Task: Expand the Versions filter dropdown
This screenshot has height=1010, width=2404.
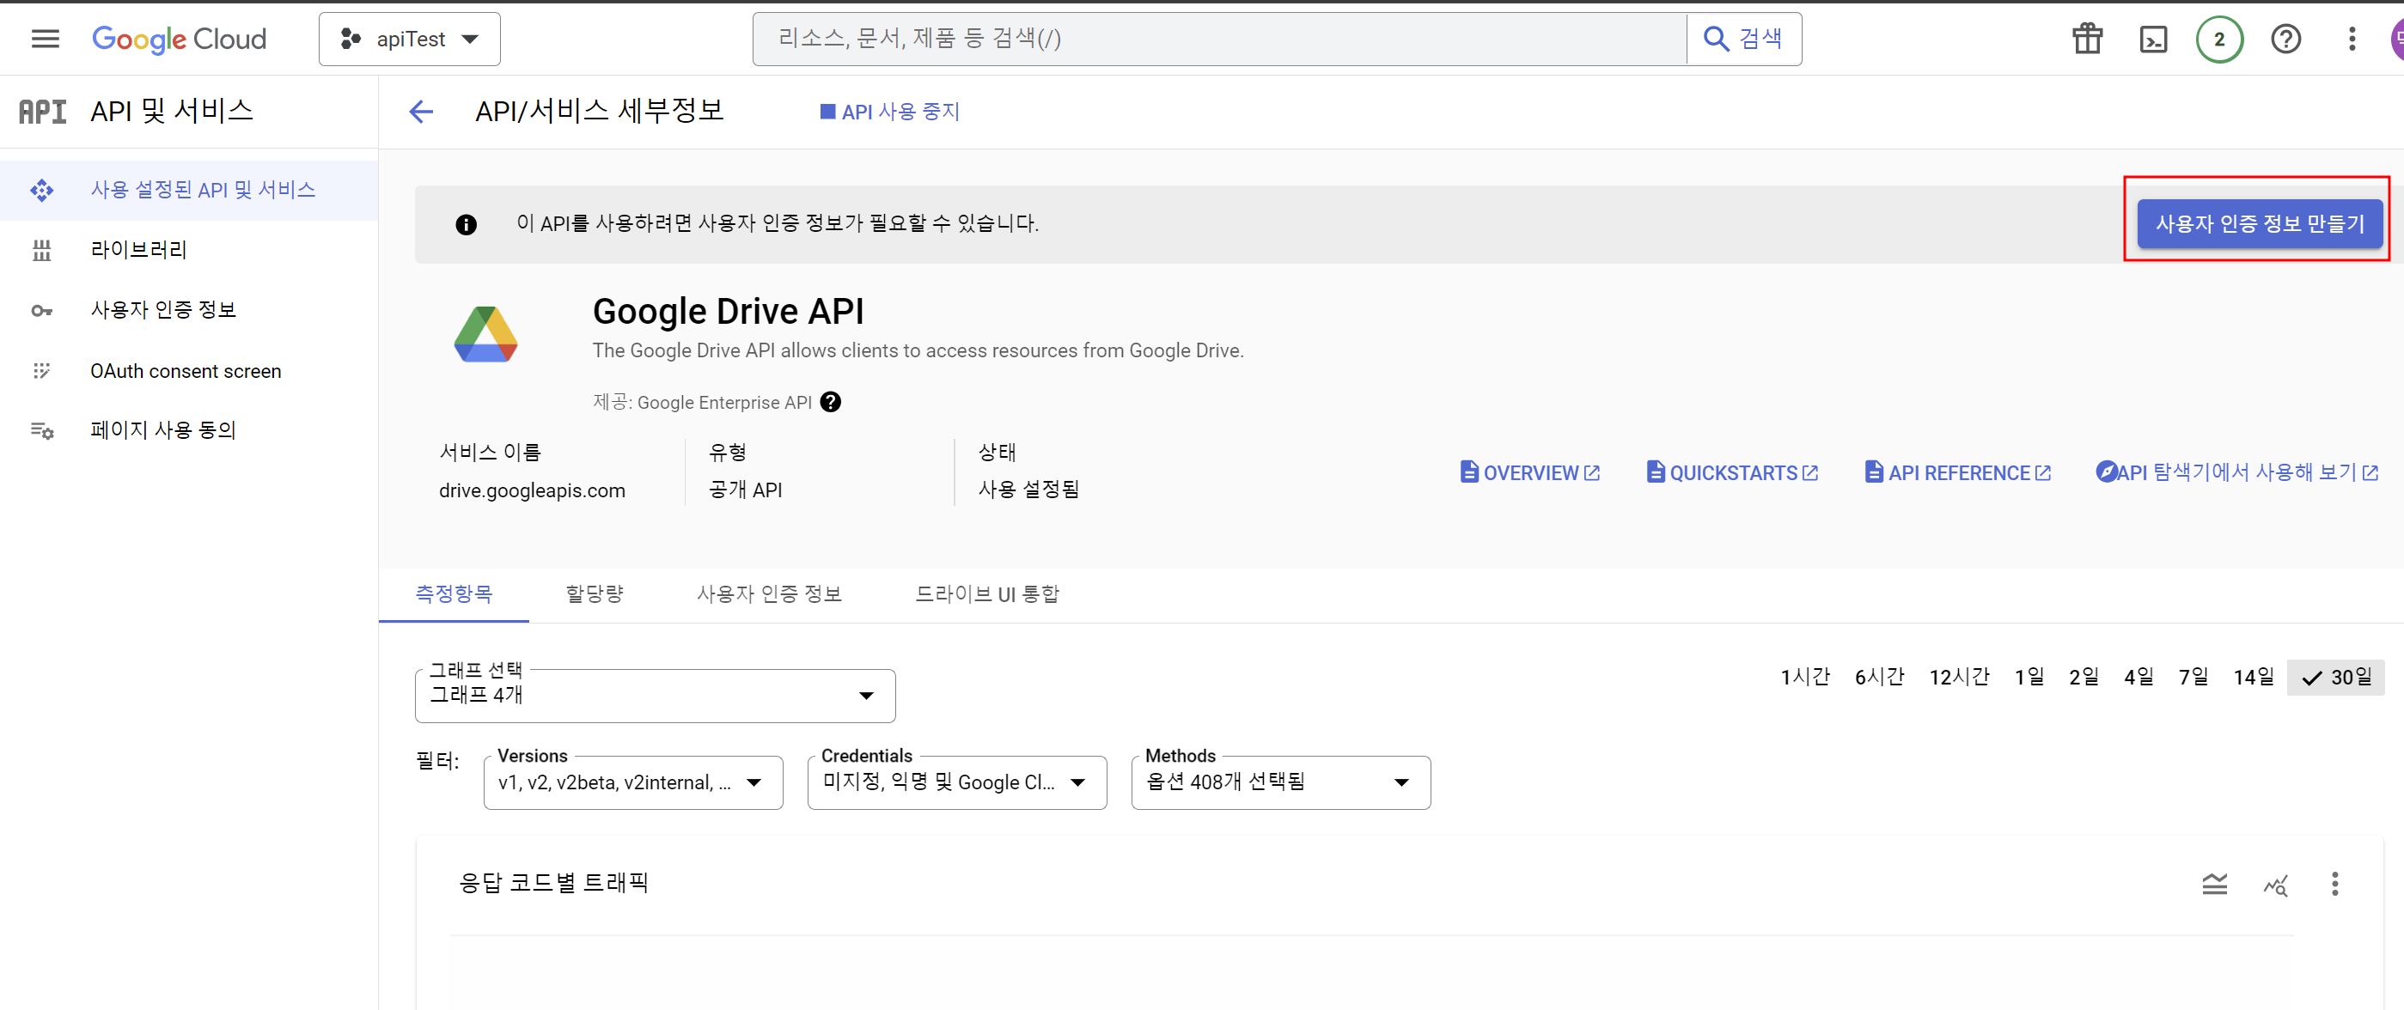Action: pyautogui.click(x=632, y=782)
